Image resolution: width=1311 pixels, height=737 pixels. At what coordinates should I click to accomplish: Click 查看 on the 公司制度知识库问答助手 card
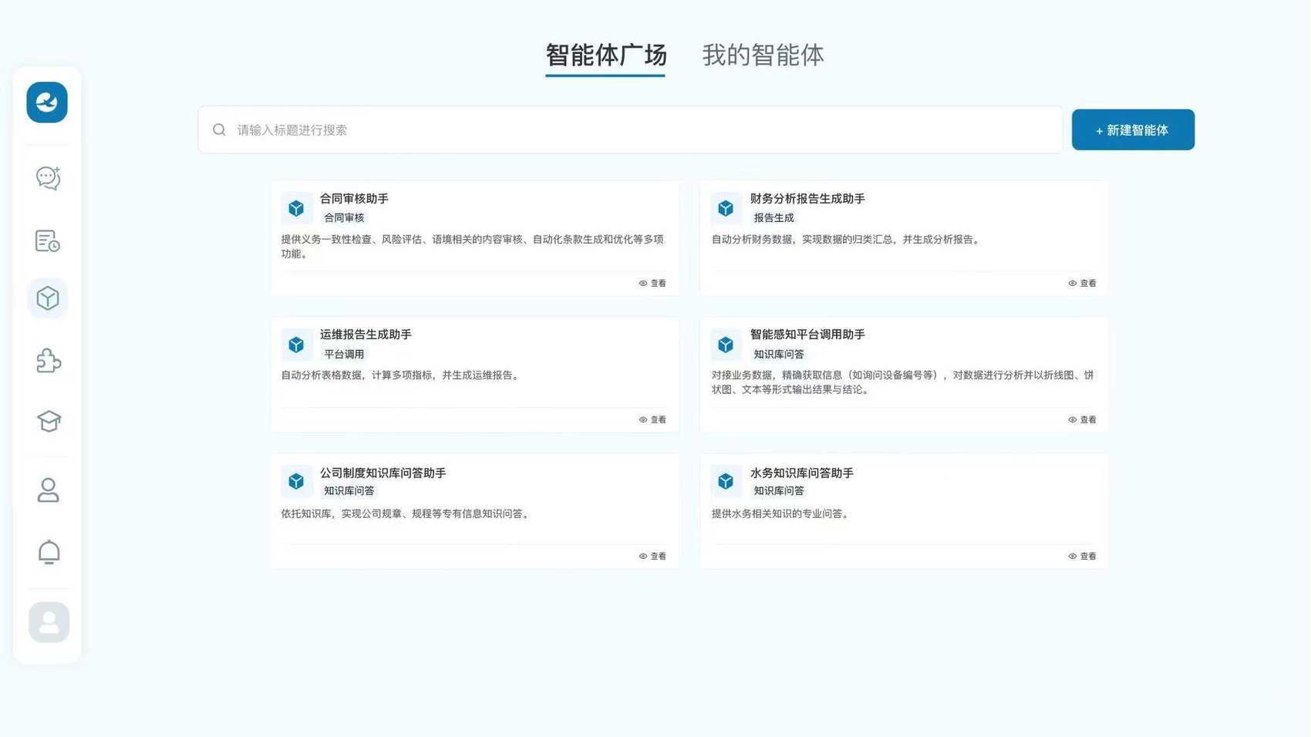pos(652,557)
